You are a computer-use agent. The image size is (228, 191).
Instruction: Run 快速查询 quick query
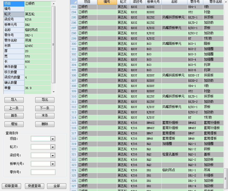tap(34, 186)
